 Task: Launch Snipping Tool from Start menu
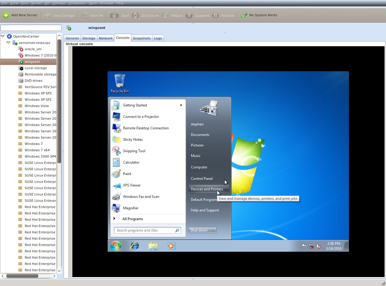134,151
